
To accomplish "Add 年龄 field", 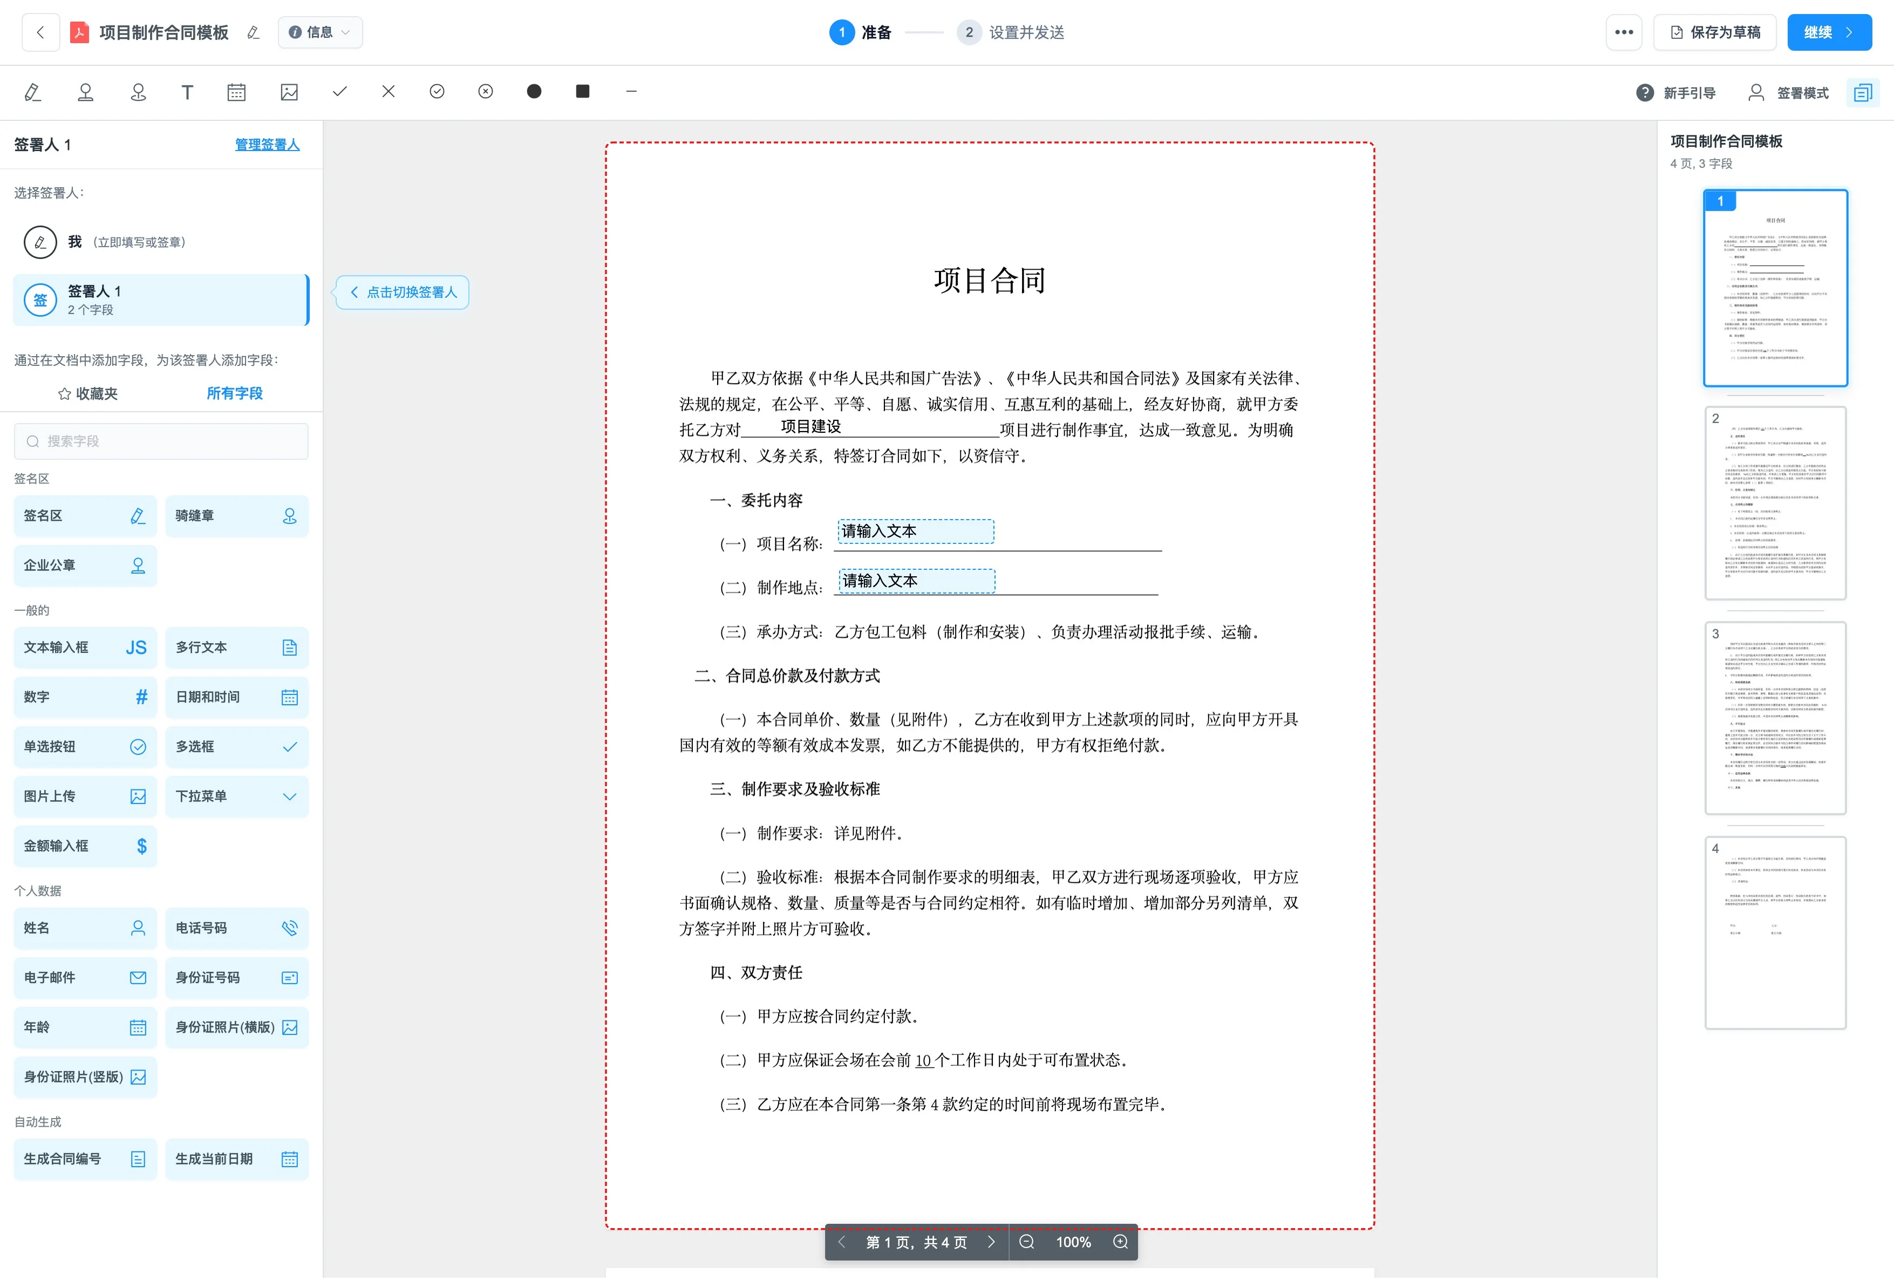I will pos(86,1028).
